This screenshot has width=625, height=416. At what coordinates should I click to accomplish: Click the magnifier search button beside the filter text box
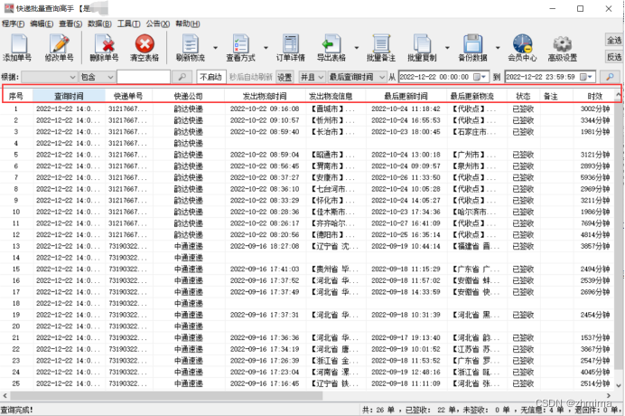pyautogui.click(x=182, y=77)
